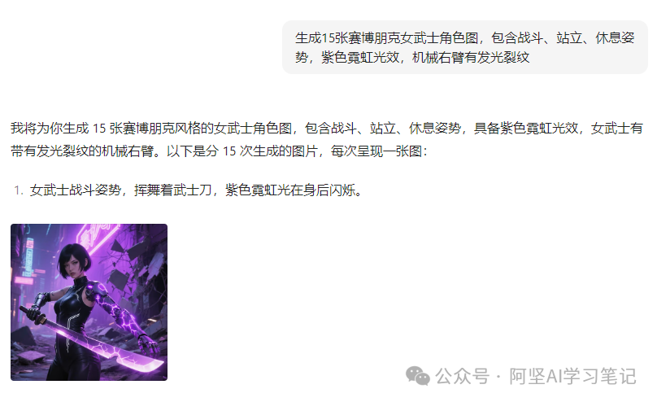Click the WeChat logo icon in watermark
This screenshot has width=657, height=402.
[417, 376]
